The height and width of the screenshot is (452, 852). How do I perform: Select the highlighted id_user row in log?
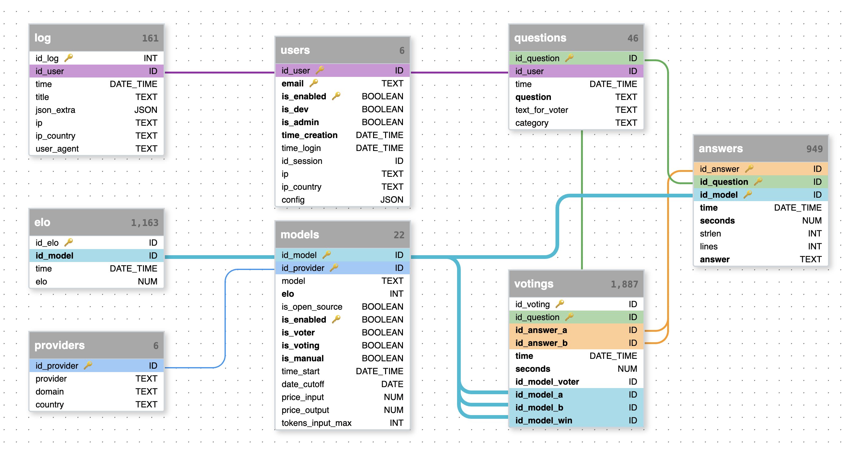click(96, 71)
